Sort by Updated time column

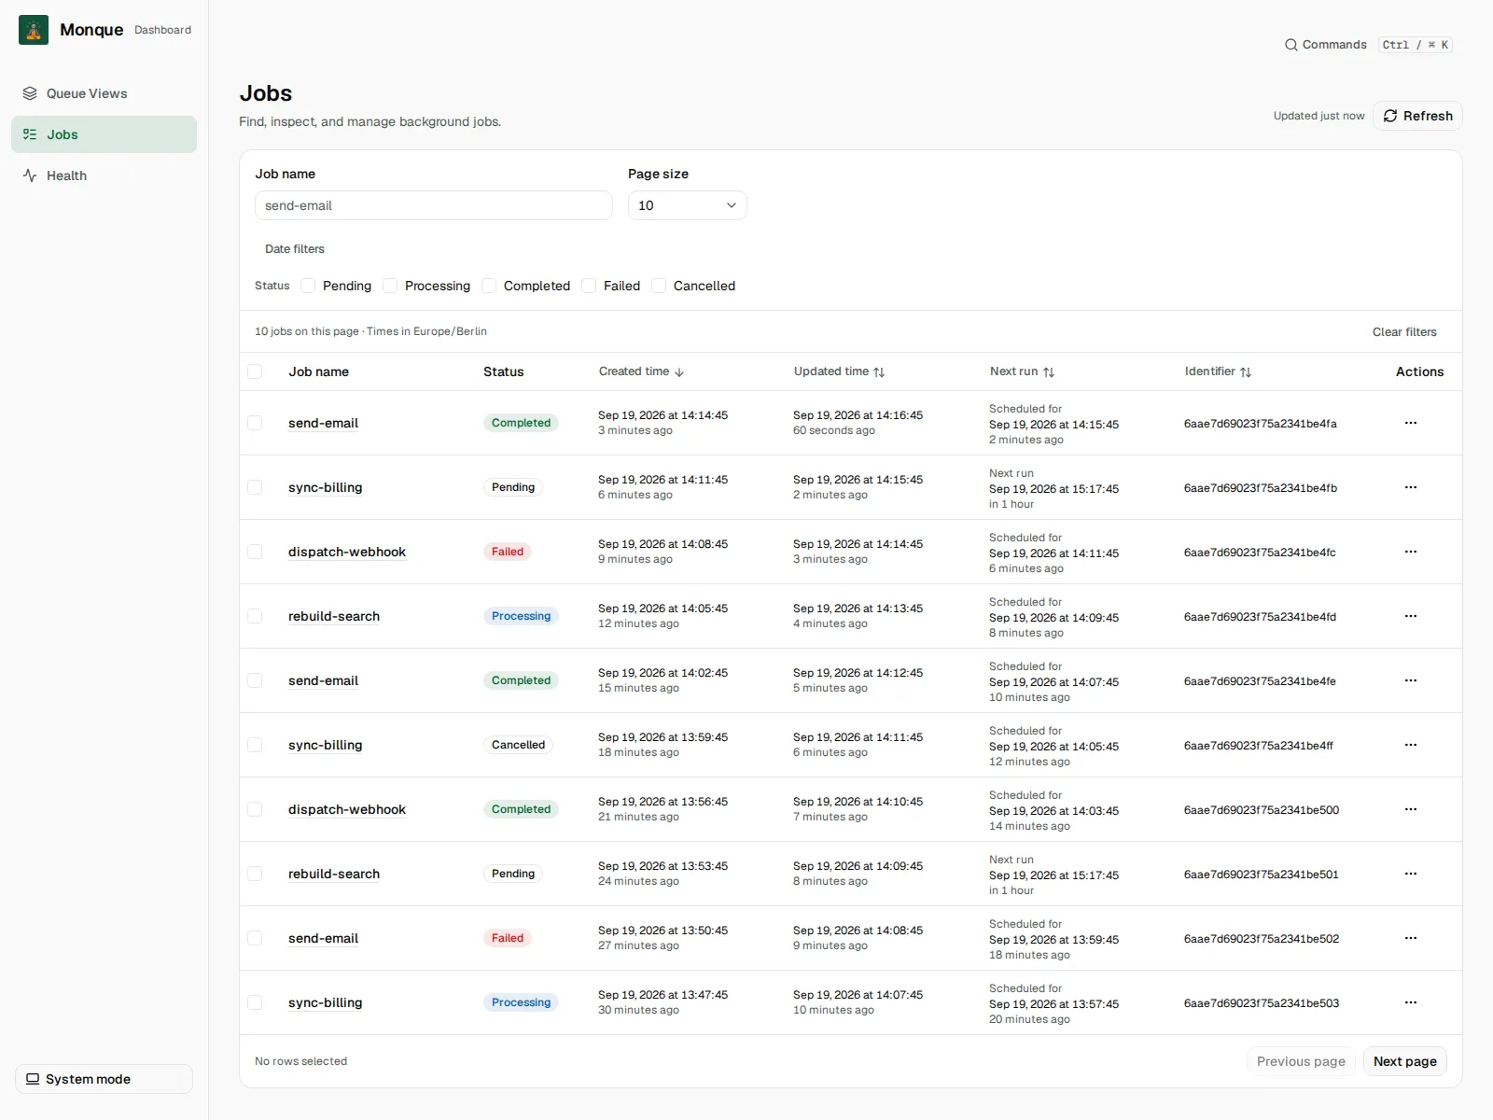[x=839, y=371]
